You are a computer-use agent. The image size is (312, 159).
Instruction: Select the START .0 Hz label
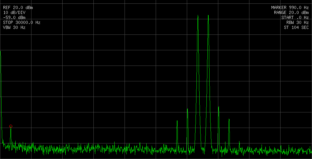click(x=295, y=18)
